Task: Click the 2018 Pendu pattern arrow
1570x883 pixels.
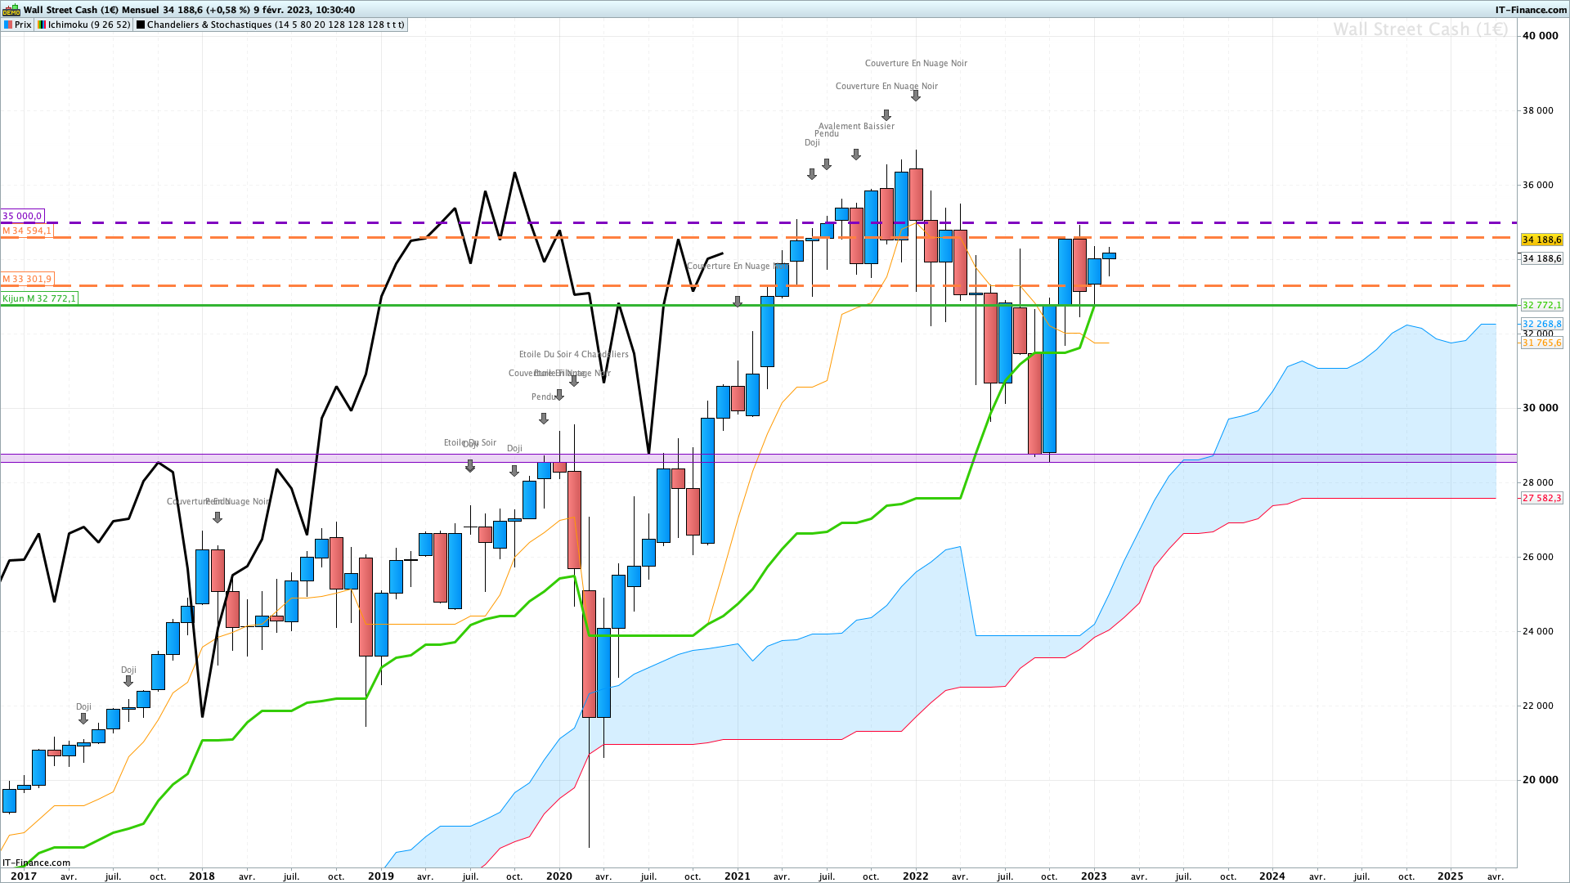Action: coord(218,518)
